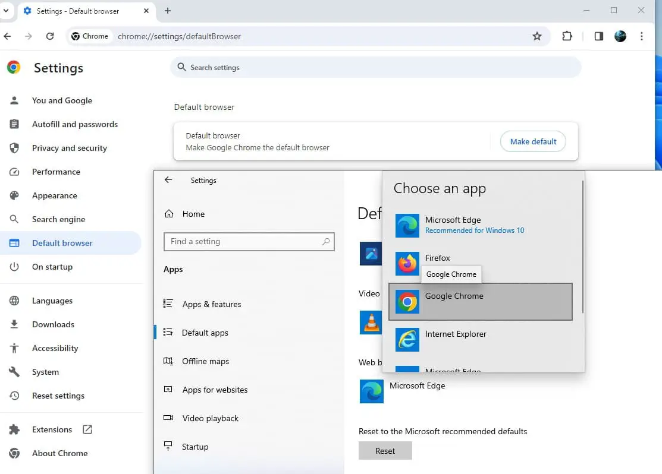Click the profile avatar in Chrome toolbar
The height and width of the screenshot is (474, 662).
[x=620, y=36]
